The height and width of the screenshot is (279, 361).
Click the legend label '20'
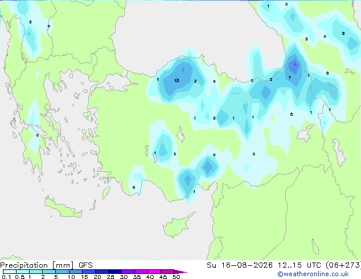pyautogui.click(x=97, y=277)
